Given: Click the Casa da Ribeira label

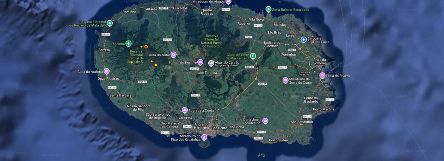Looking at the screenshot, I should point(305,73).
